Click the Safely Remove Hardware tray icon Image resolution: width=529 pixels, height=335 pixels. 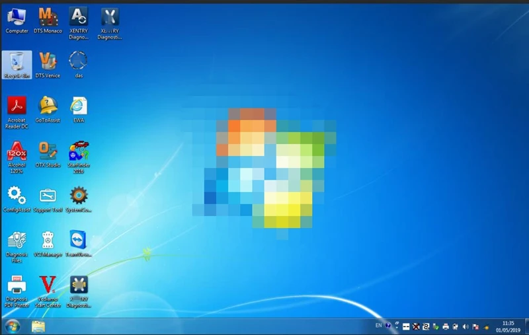click(x=436, y=326)
